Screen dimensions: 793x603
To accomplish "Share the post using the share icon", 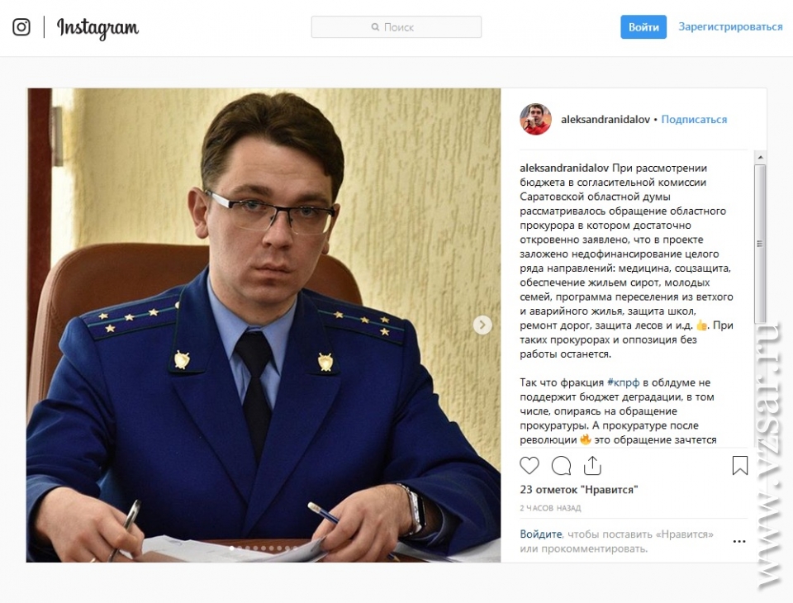I will click(592, 465).
